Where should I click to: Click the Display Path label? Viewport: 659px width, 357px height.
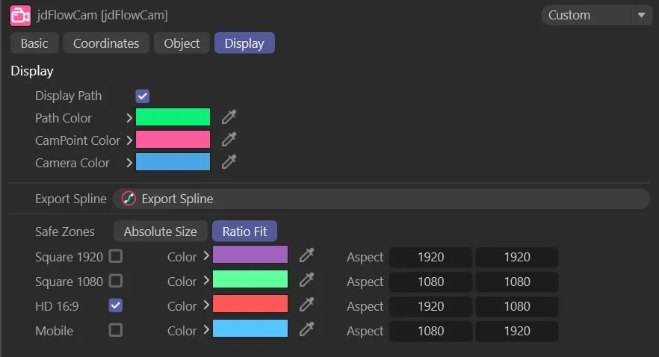point(69,96)
